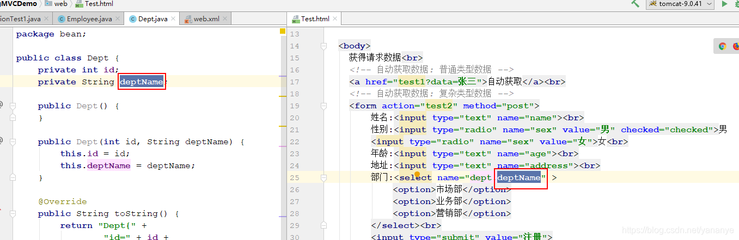The width and height of the screenshot is (739, 240).
Task: Click the input name="address" line
Action: [486, 165]
